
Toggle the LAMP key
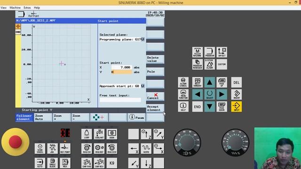pyautogui.click(x=87, y=134)
